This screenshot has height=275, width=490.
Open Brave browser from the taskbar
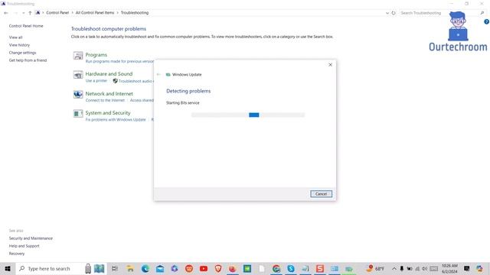[218, 268]
